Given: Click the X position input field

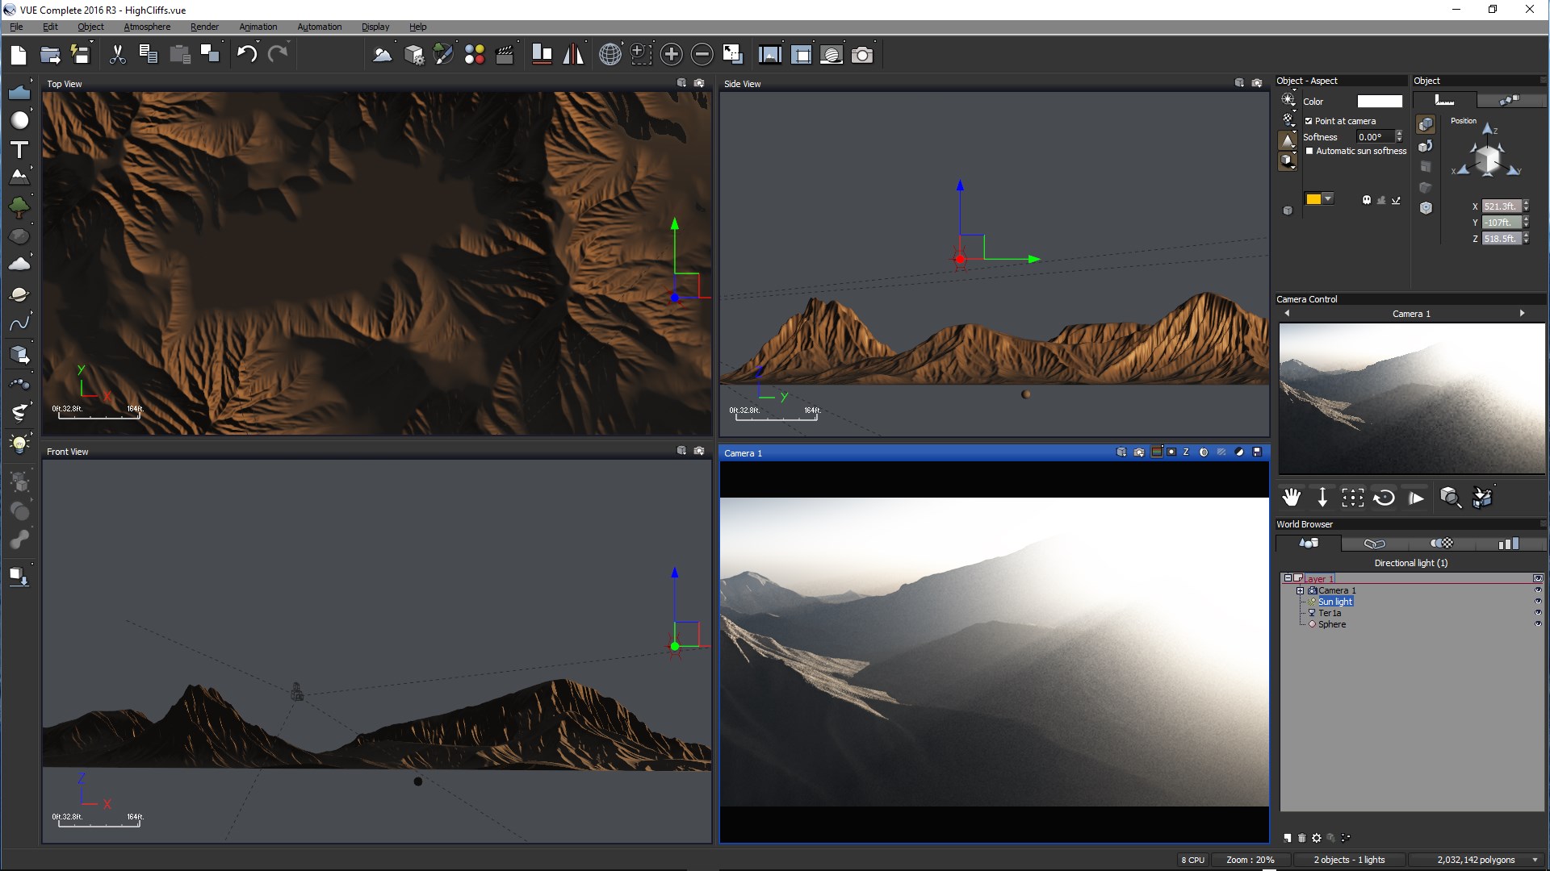Looking at the screenshot, I should coord(1500,206).
